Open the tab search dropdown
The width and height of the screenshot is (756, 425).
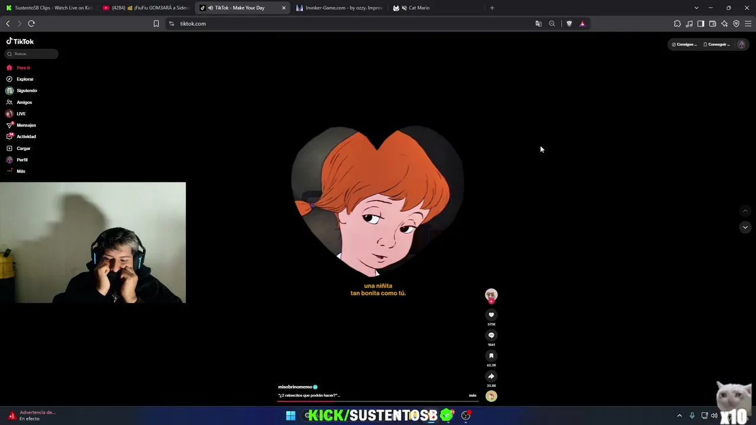(696, 8)
